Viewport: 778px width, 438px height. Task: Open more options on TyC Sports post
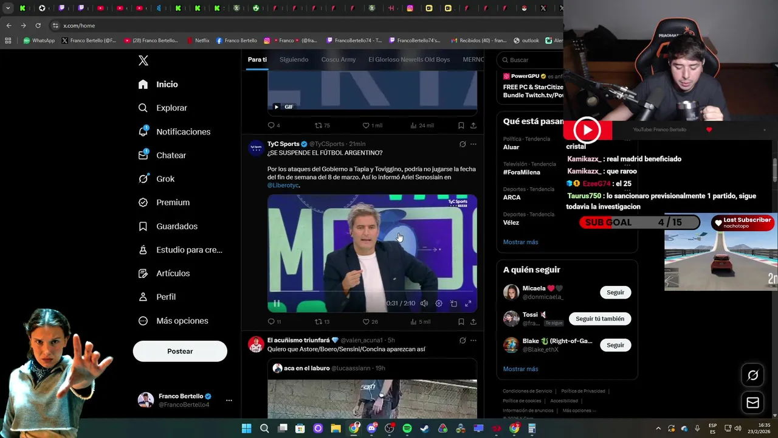[473, 144]
